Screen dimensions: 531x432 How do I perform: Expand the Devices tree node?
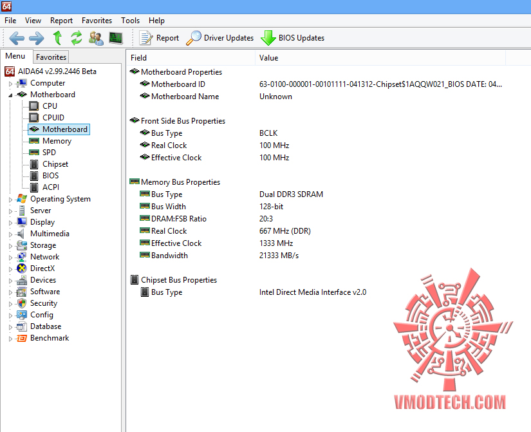pos(10,281)
